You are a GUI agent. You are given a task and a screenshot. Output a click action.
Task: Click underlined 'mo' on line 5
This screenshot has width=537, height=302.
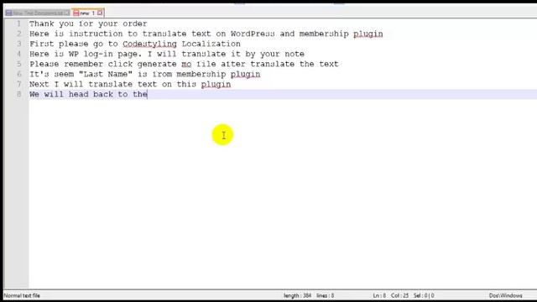click(186, 64)
